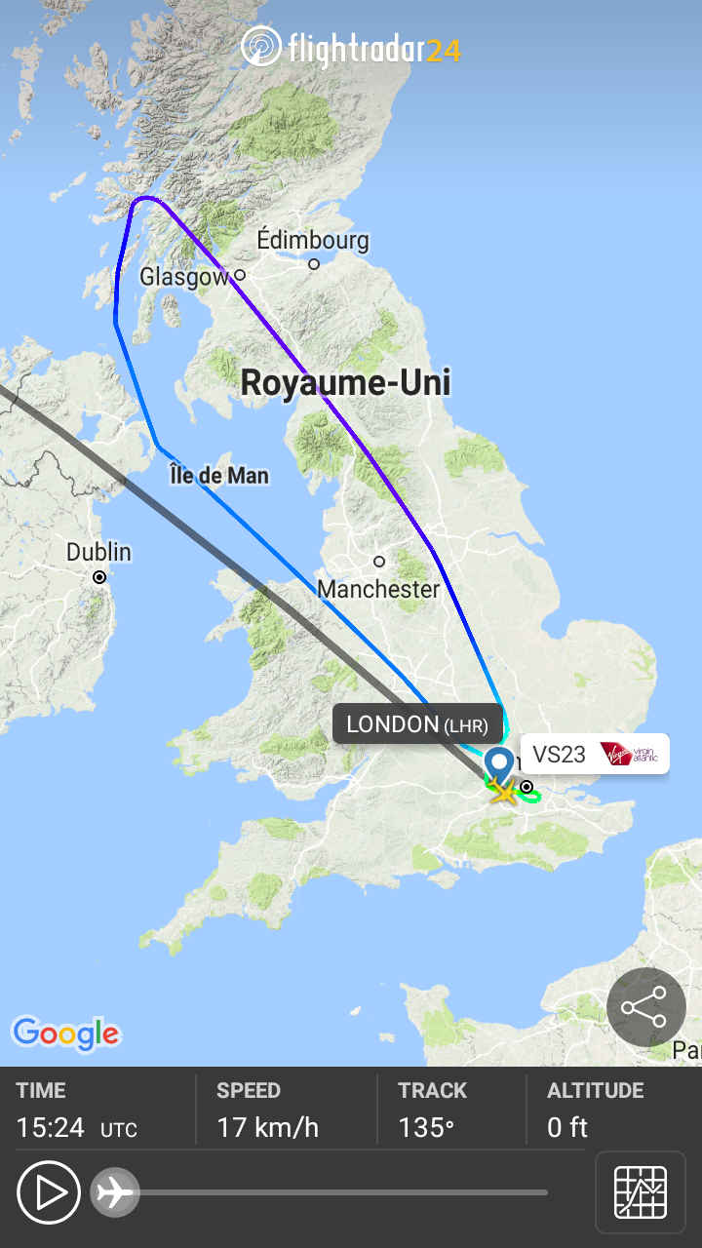Select the Dublin city marker

click(x=99, y=577)
